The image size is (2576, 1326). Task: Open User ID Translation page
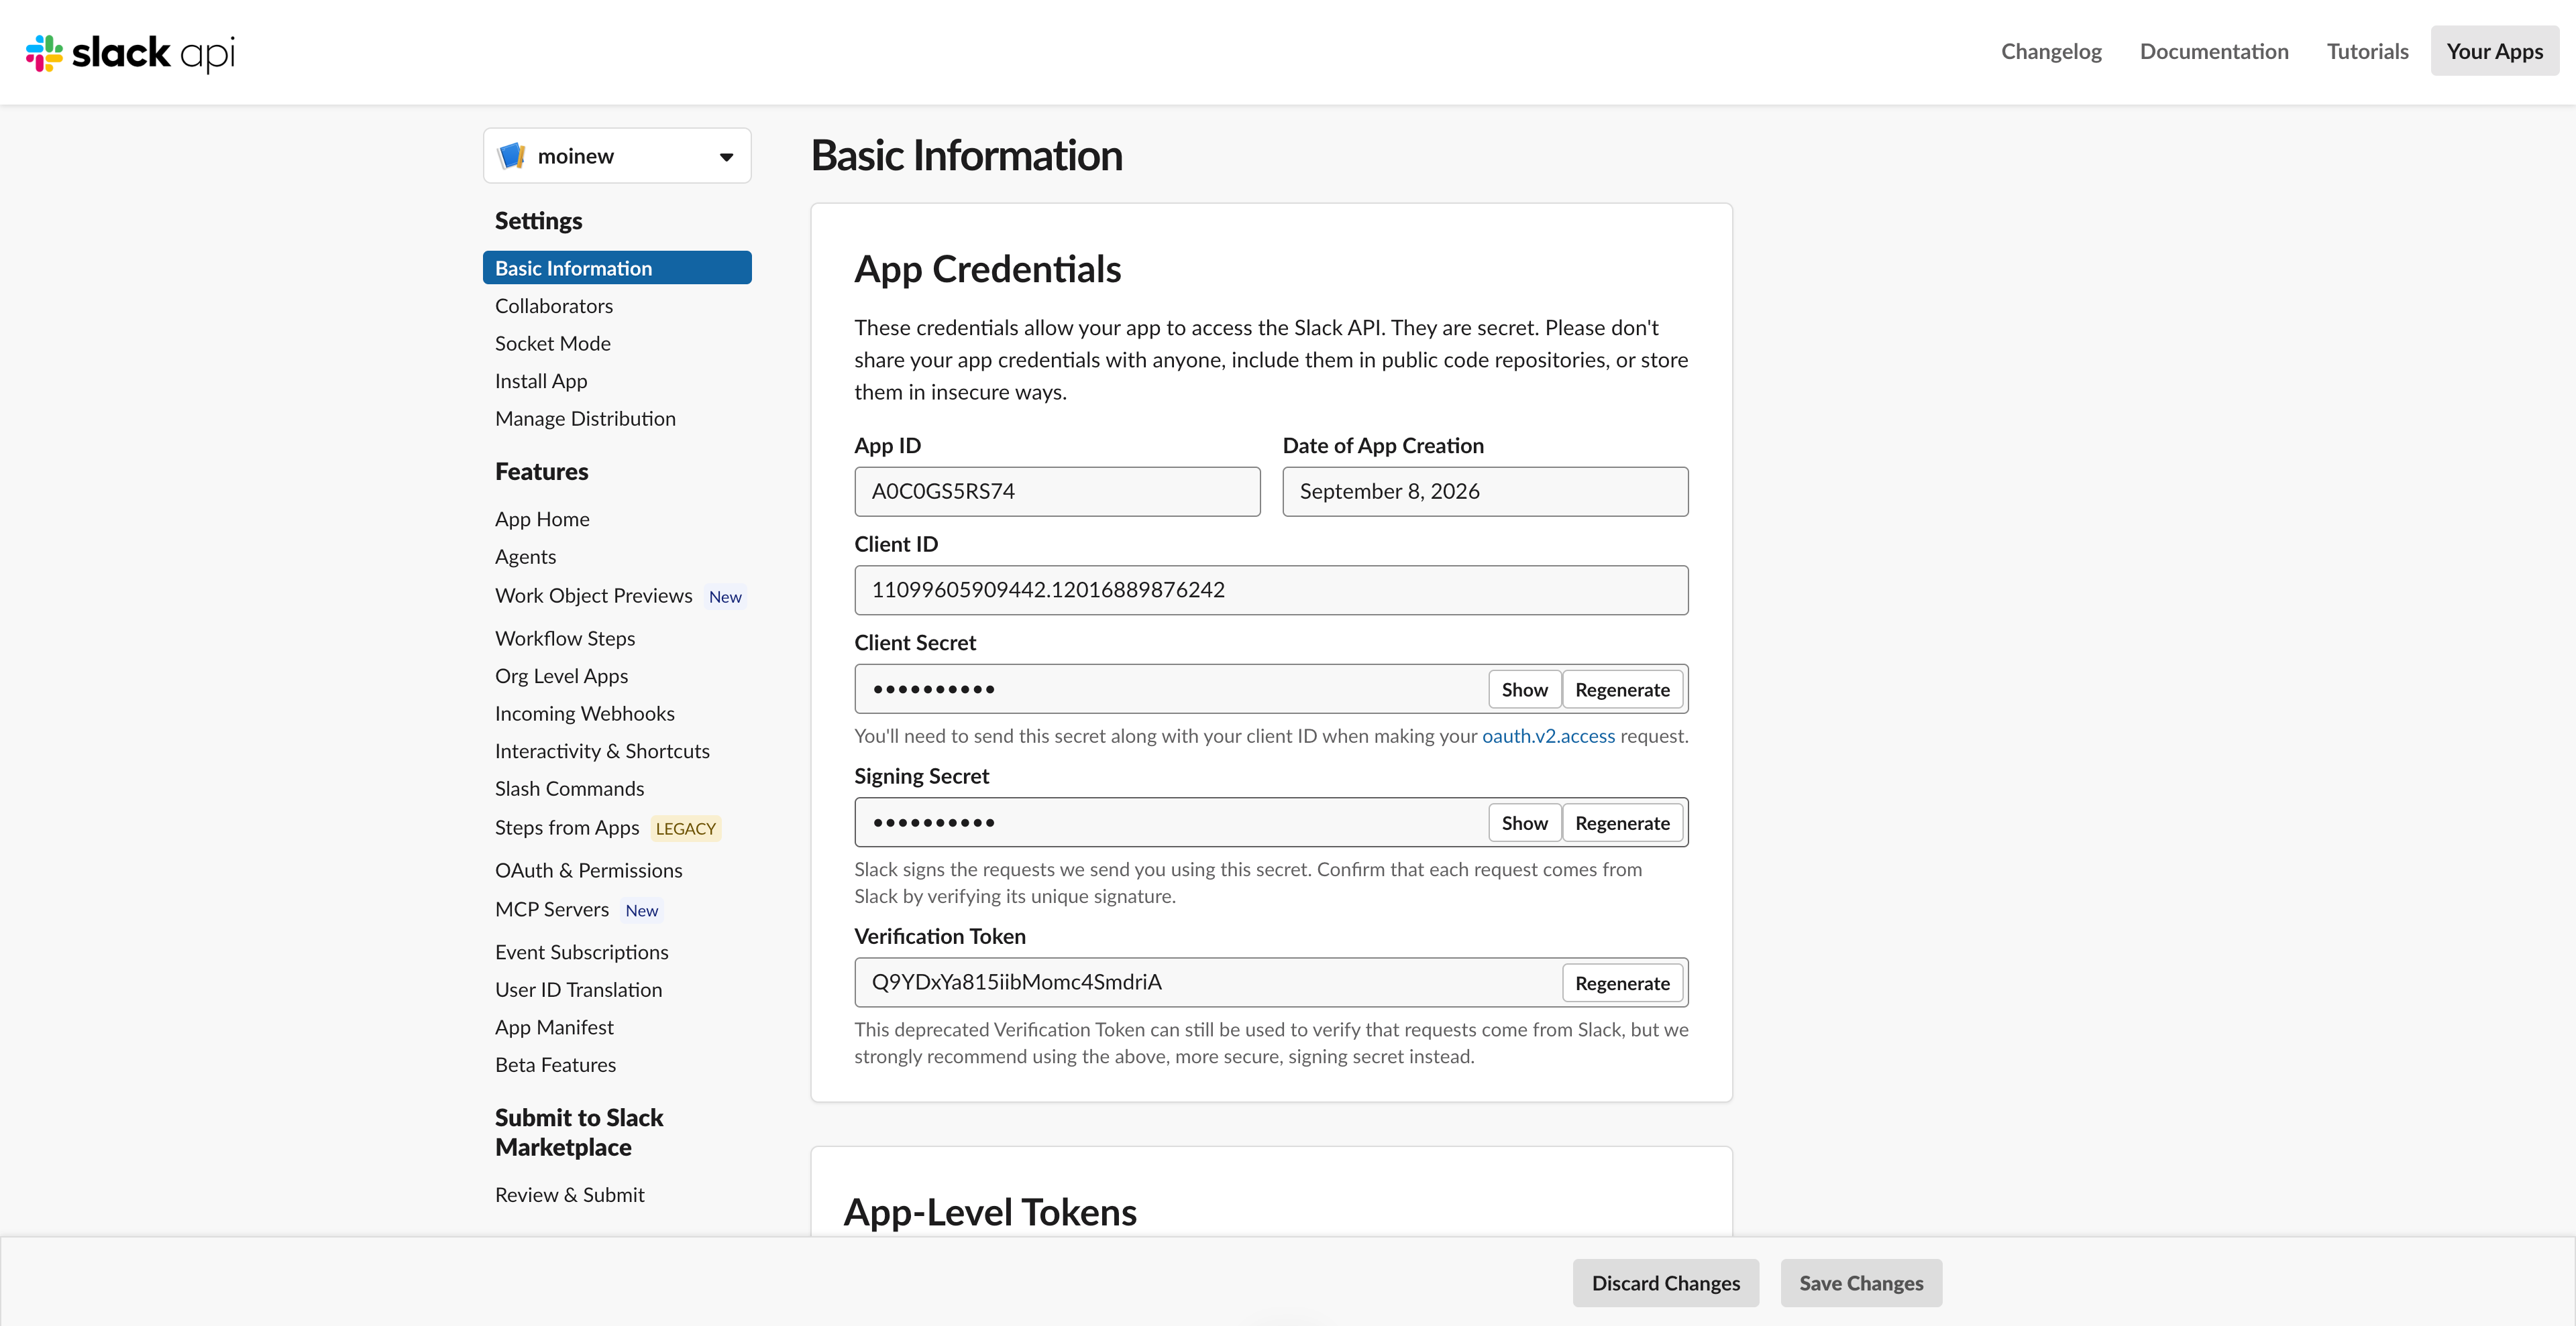point(578,990)
